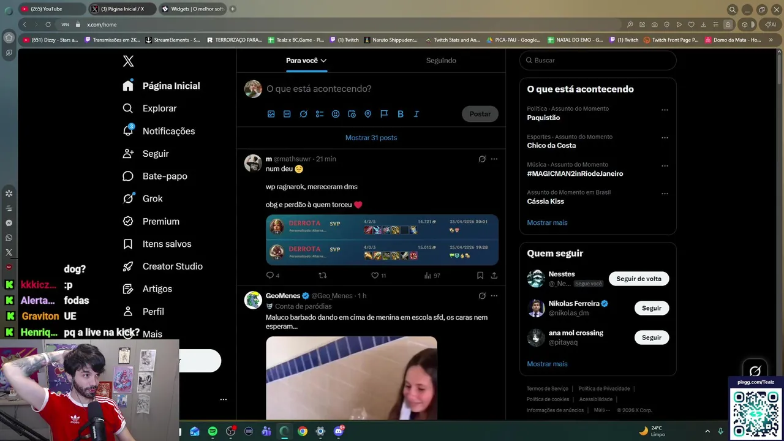Add a GIF to the post

[287, 114]
